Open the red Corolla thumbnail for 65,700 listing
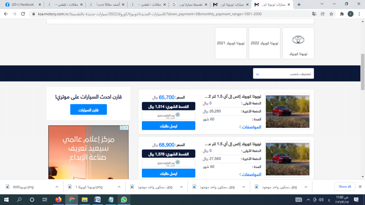365x205 pixels. click(288, 111)
